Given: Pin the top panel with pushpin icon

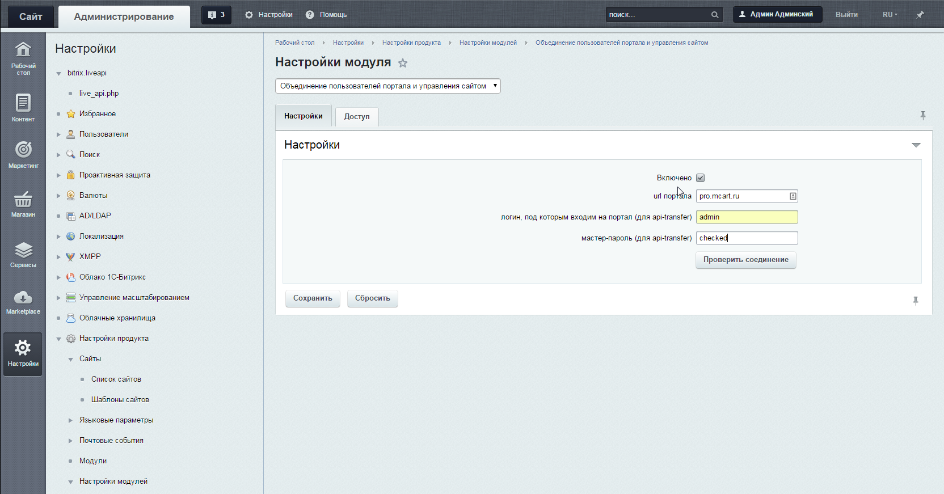Looking at the screenshot, I should [920, 15].
